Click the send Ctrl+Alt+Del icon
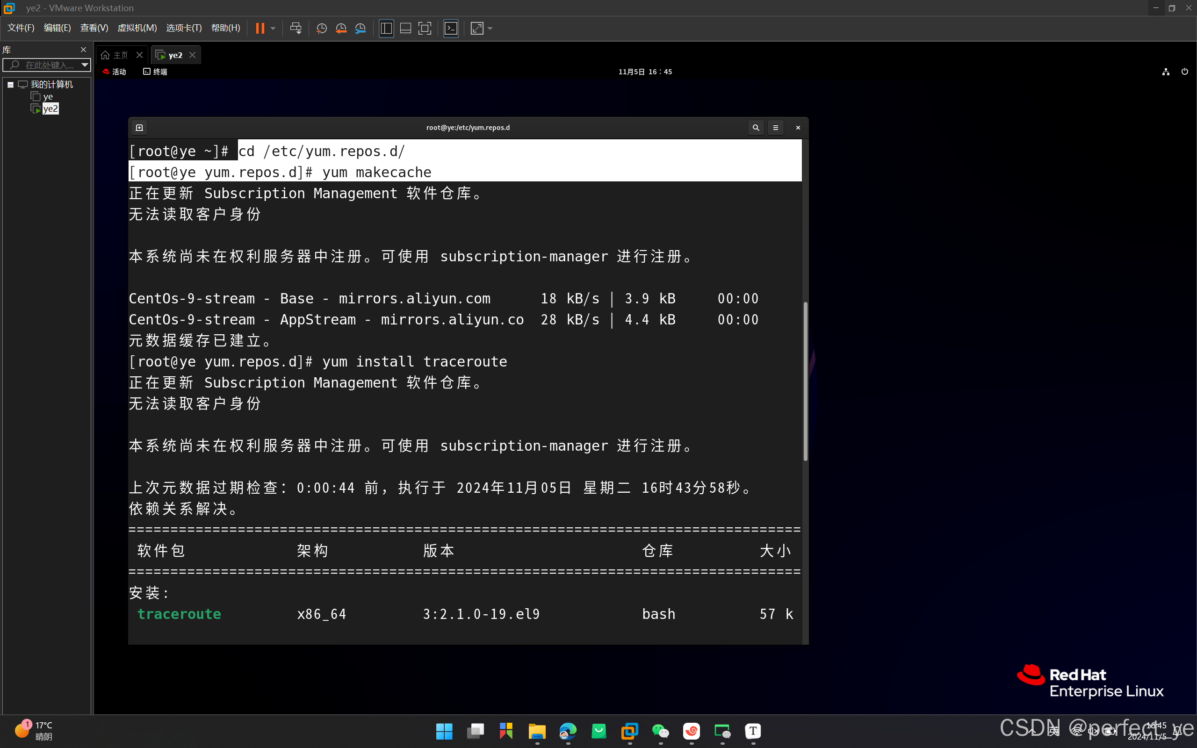Viewport: 1197px width, 748px height. coord(296,28)
